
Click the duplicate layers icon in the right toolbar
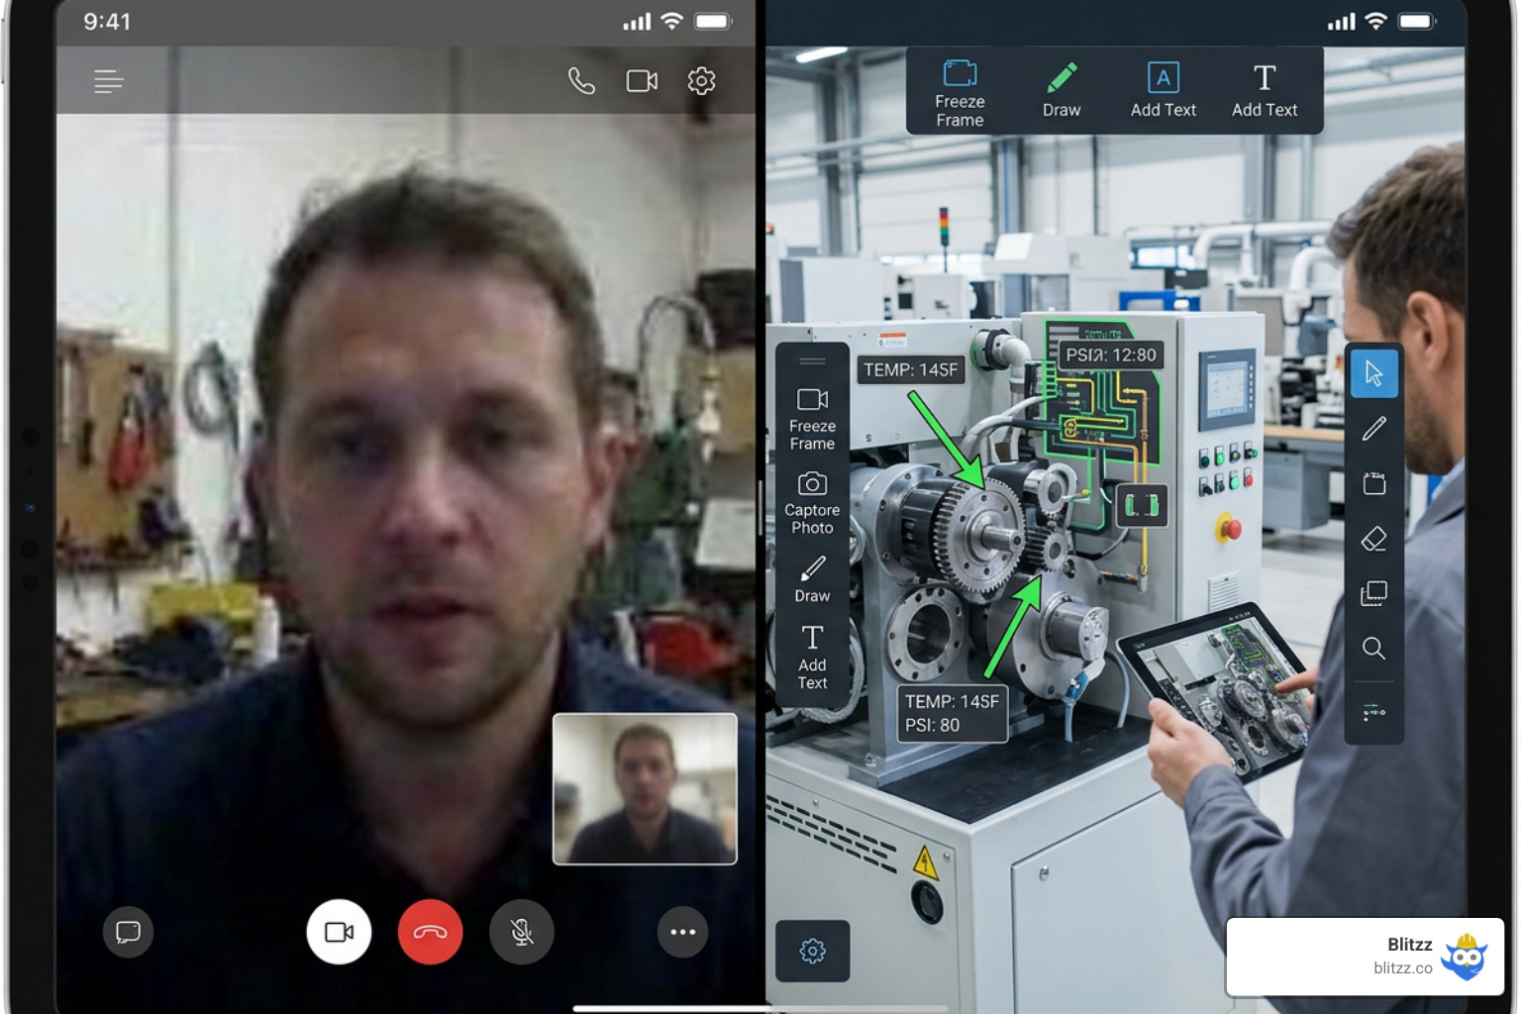point(1373,593)
